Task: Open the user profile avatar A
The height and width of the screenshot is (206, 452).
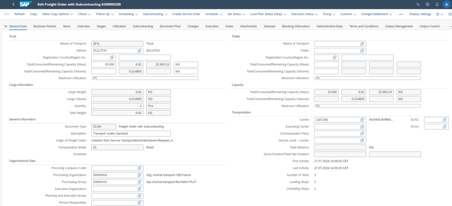Action: (446, 4)
